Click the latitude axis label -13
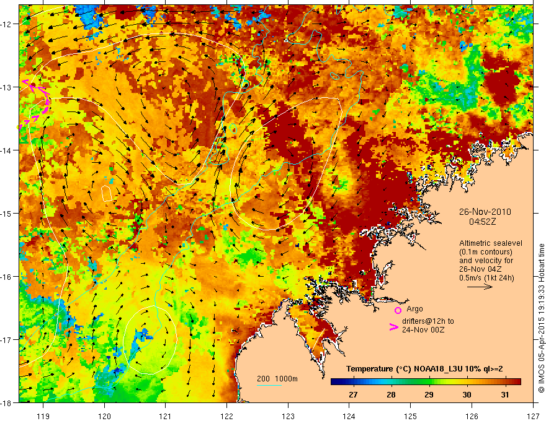The width and height of the screenshot is (546, 421). point(6,87)
